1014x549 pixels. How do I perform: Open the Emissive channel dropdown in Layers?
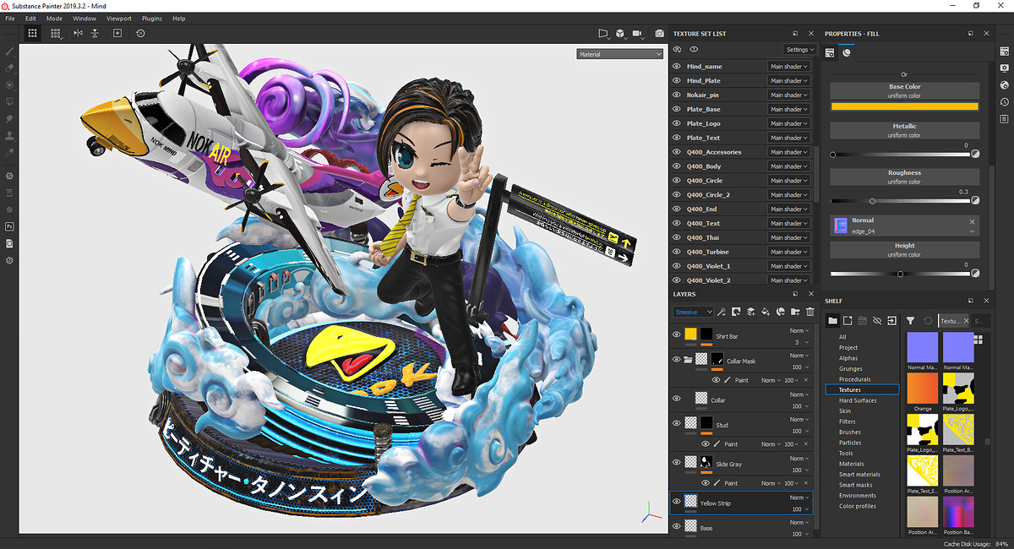tap(693, 312)
